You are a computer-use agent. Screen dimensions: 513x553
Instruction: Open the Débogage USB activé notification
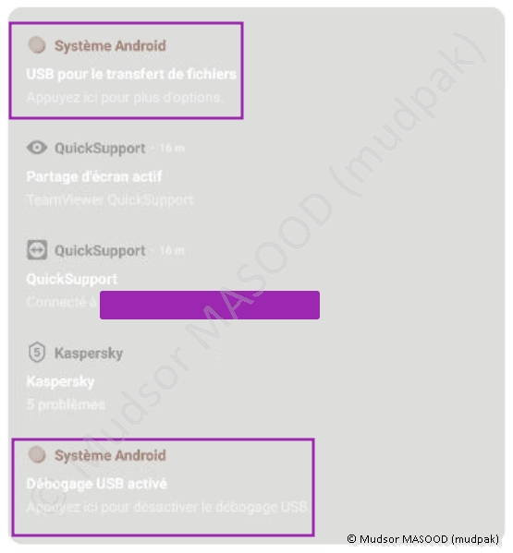[96, 484]
